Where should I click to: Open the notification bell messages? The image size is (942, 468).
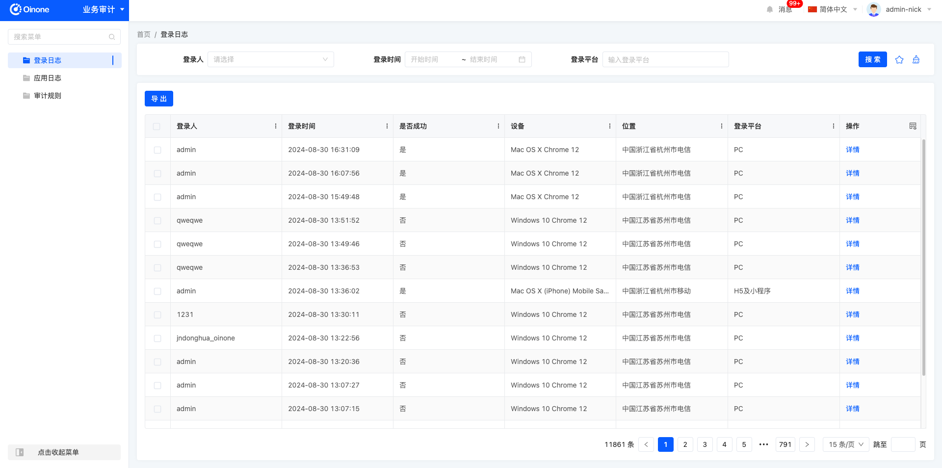click(769, 9)
